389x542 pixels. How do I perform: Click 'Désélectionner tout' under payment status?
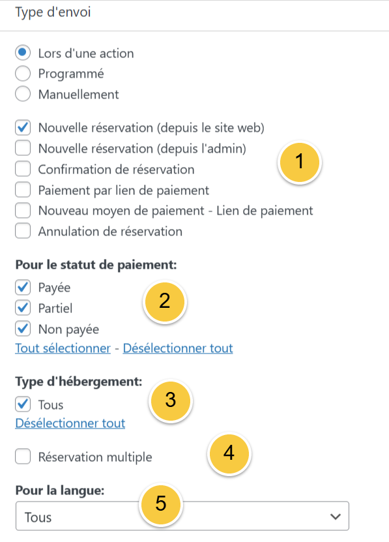[178, 348]
